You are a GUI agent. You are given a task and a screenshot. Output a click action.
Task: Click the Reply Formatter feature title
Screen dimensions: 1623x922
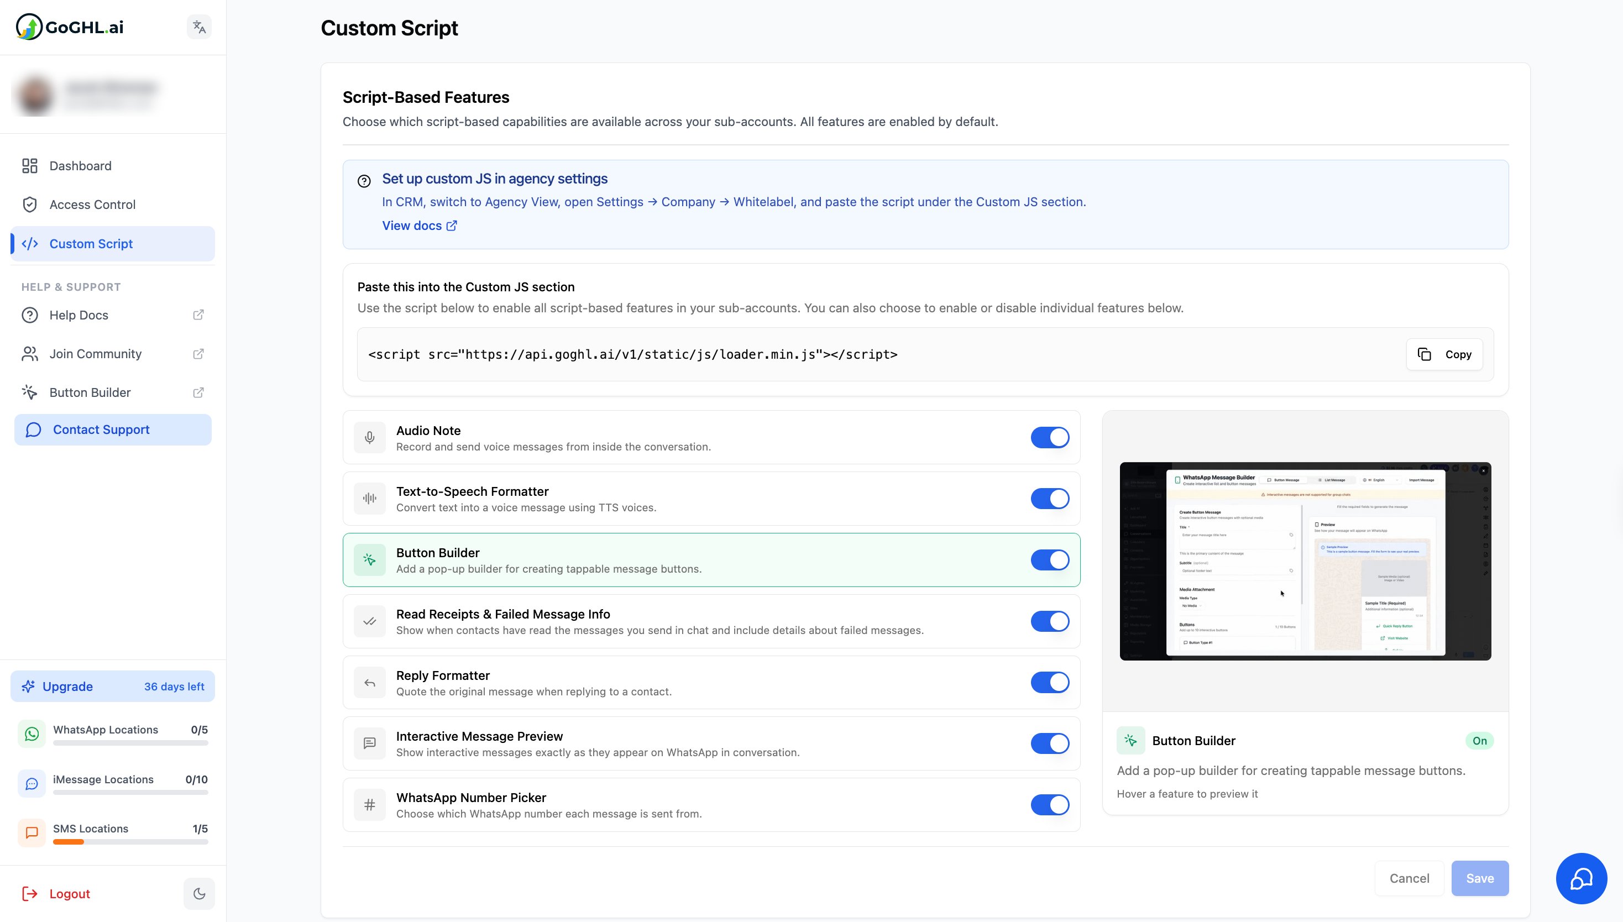(443, 675)
